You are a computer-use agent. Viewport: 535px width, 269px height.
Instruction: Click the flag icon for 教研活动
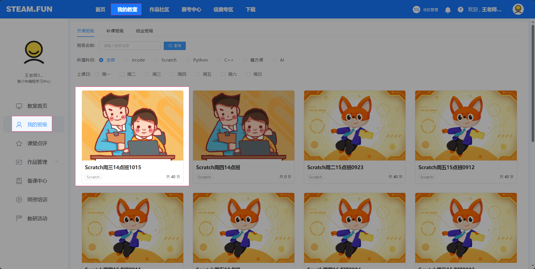pyautogui.click(x=19, y=218)
